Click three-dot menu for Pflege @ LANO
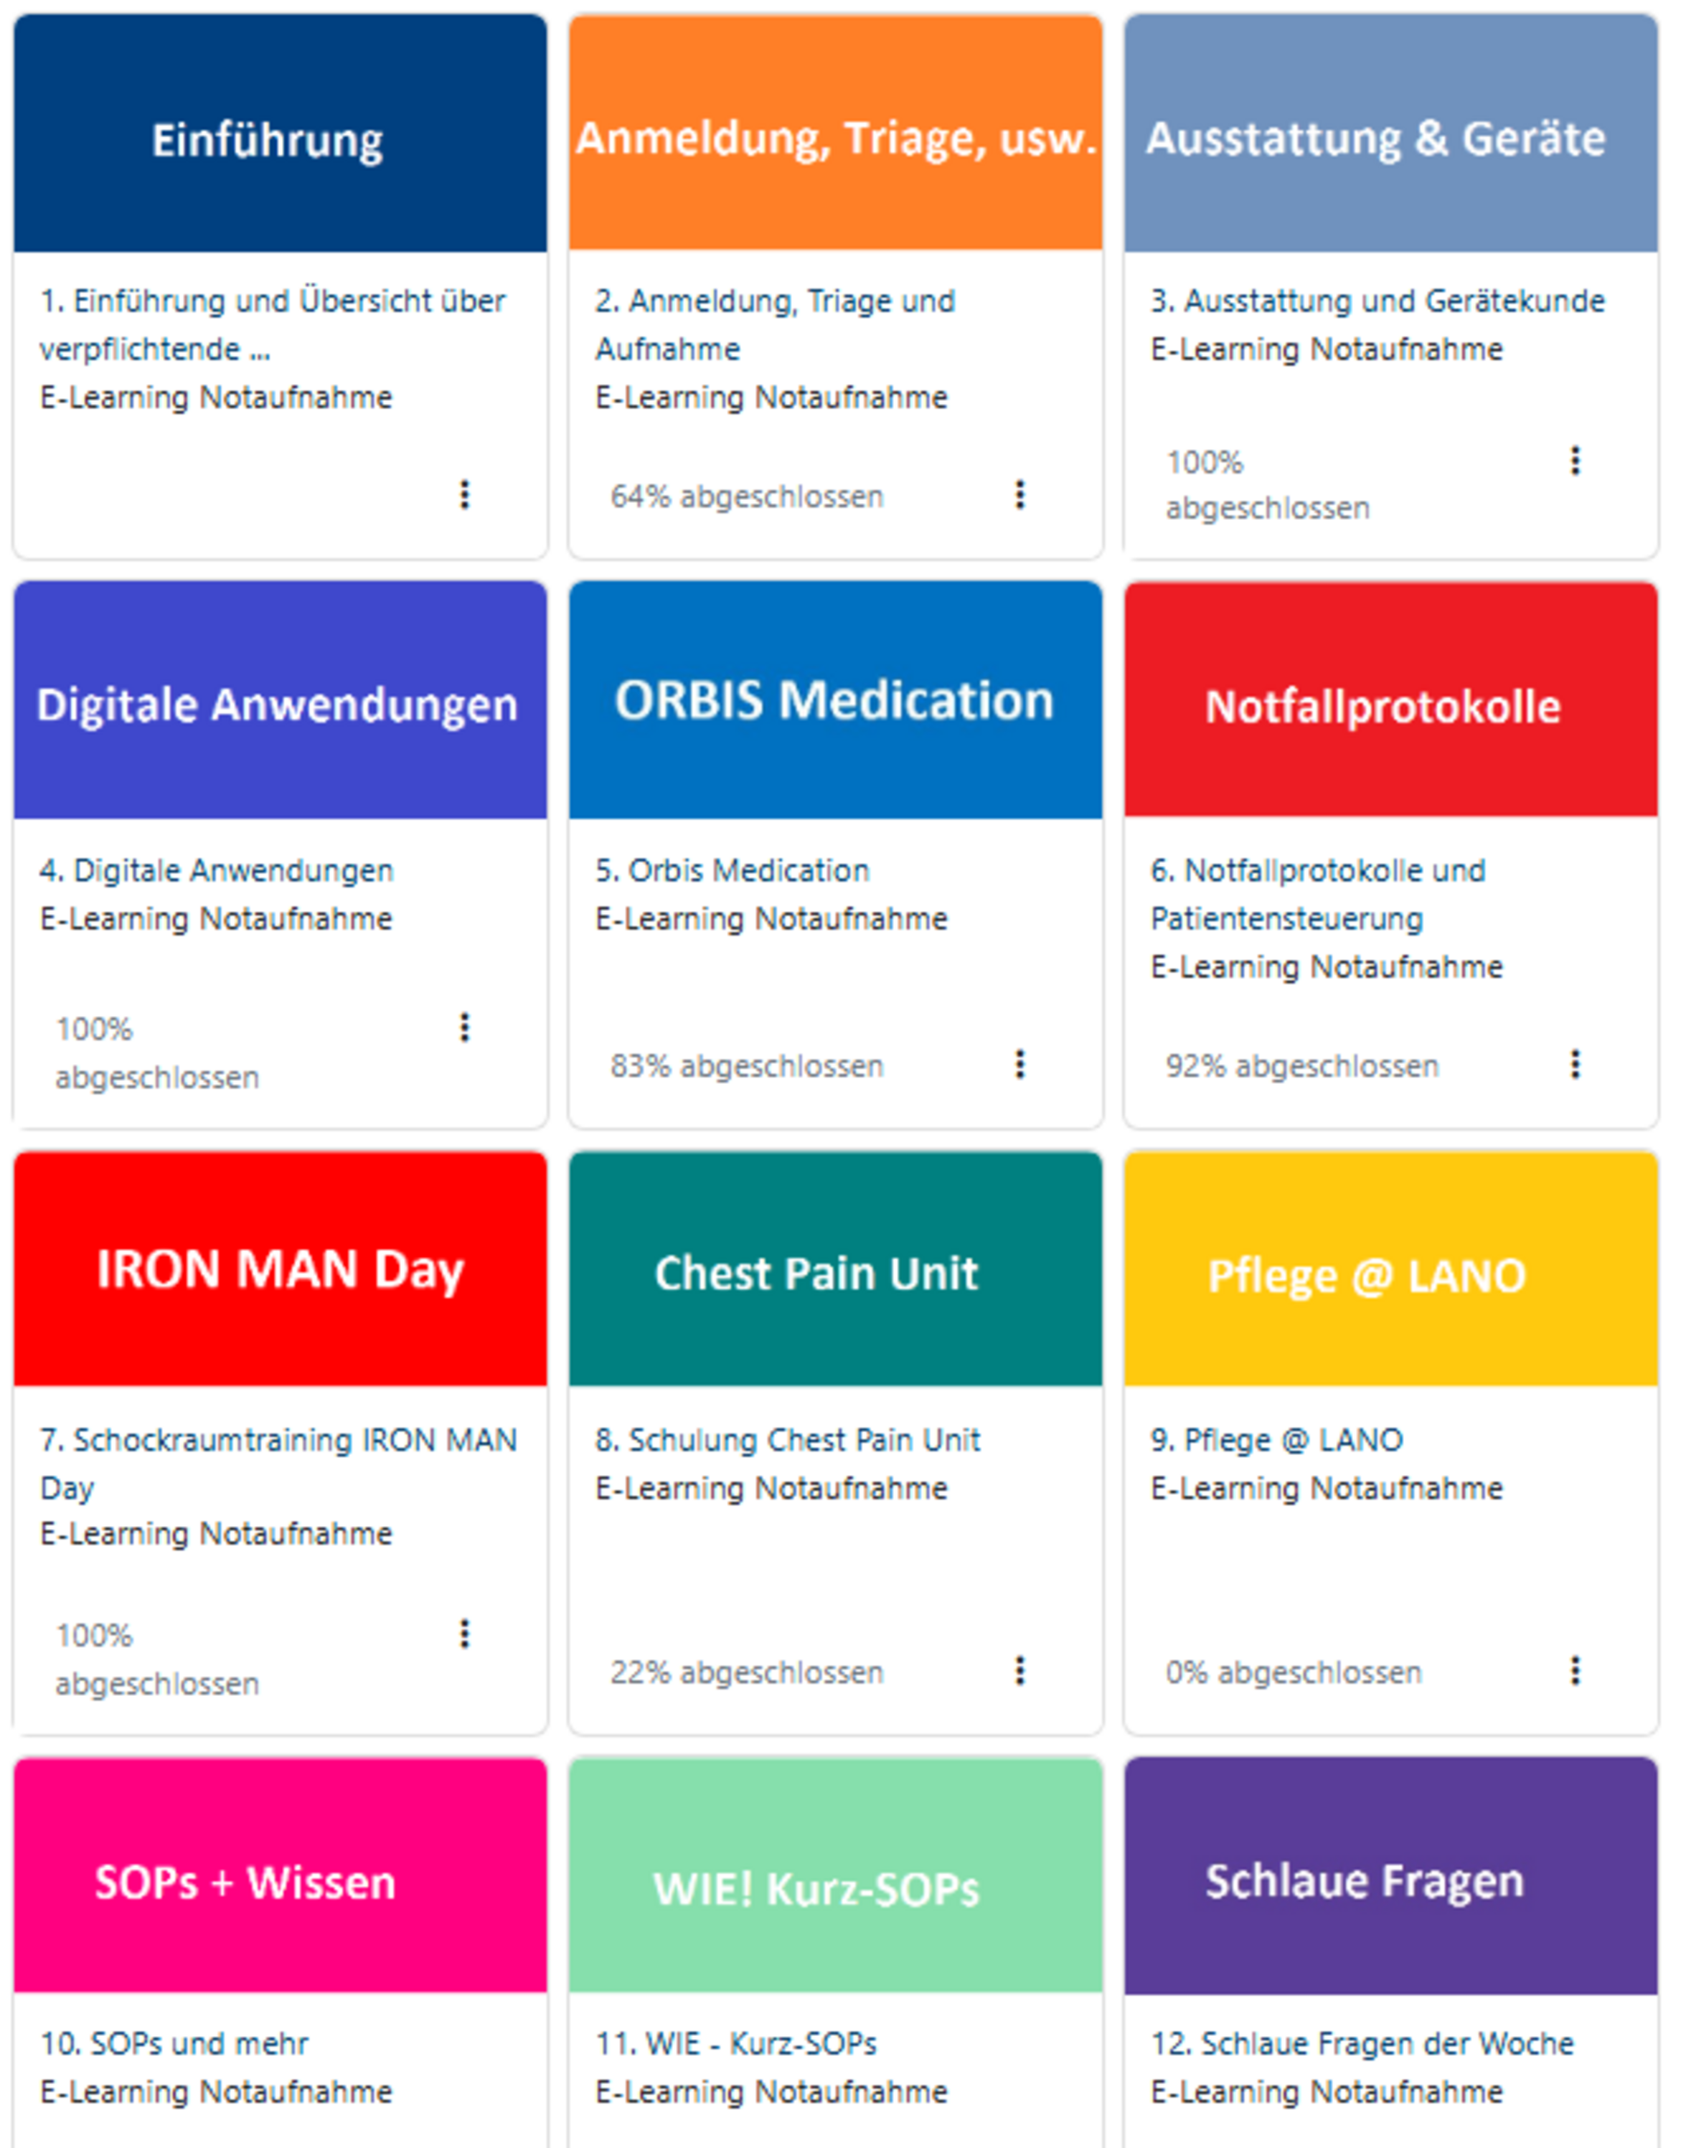This screenshot has height=2148, width=1686. [x=1575, y=1670]
